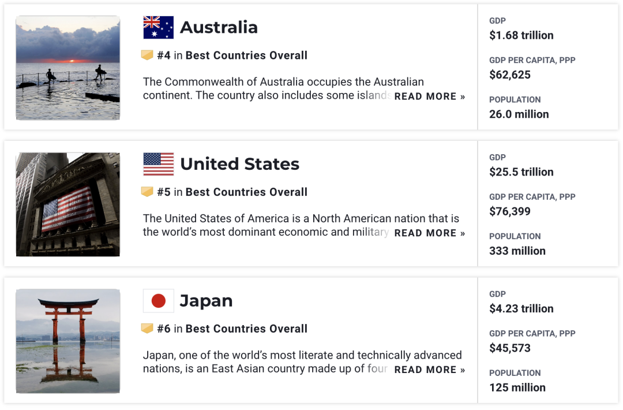The image size is (623, 410).
Task: Click Japan's population 125 million value
Action: 517,387
